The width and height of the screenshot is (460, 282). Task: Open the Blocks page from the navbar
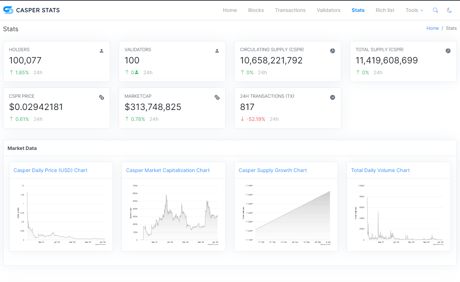[x=256, y=10]
